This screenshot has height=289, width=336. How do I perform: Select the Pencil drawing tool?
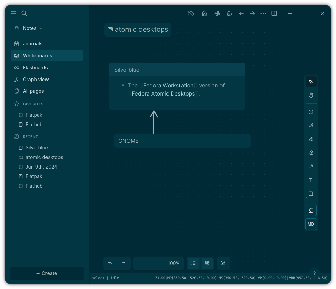click(311, 126)
